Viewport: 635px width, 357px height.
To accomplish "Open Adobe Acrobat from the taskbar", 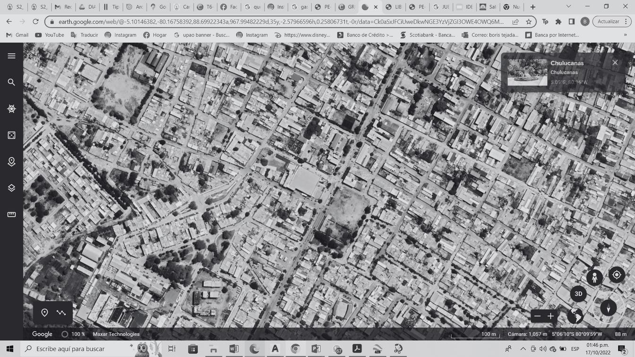I will pyautogui.click(x=357, y=349).
